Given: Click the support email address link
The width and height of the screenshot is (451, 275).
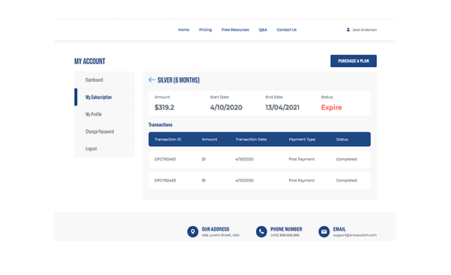Looking at the screenshot, I should (x=355, y=235).
